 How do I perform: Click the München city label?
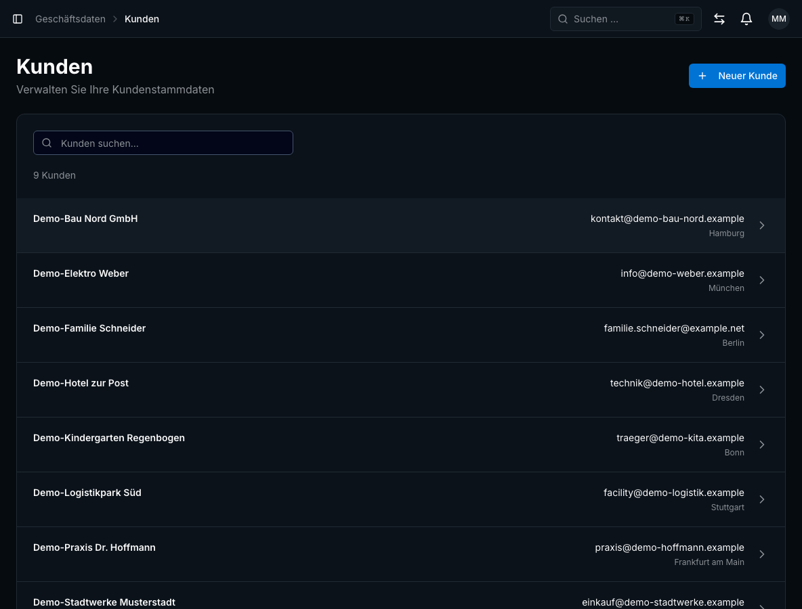(x=726, y=288)
